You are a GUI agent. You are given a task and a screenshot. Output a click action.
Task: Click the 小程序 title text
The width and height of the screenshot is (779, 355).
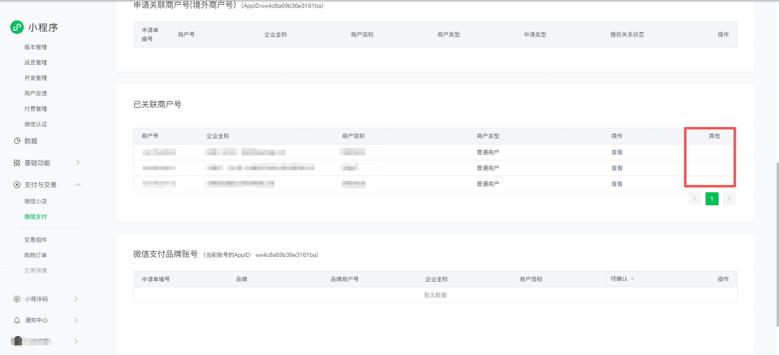pyautogui.click(x=43, y=27)
